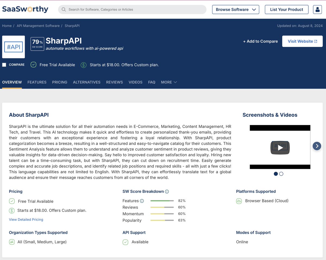Switch to the FAQ tab
326x260 pixels.
click(152, 82)
